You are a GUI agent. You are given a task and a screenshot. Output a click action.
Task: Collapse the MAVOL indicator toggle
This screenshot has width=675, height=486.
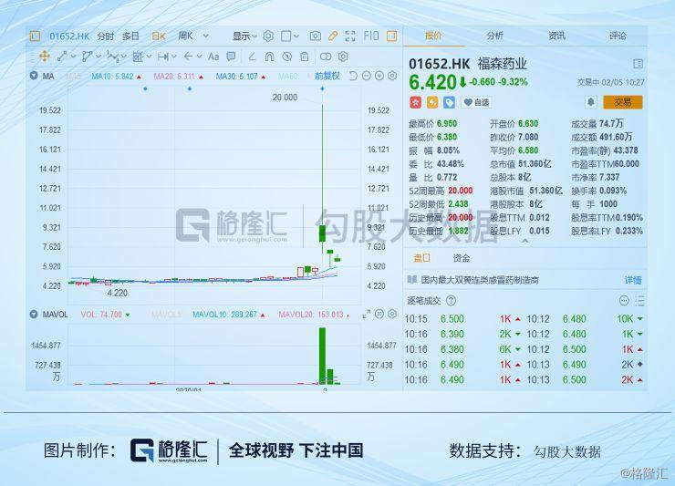click(x=34, y=315)
